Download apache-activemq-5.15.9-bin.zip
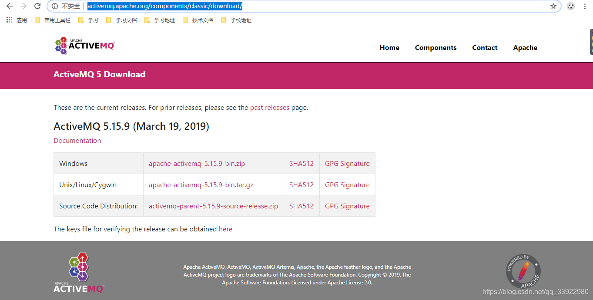 (x=197, y=164)
